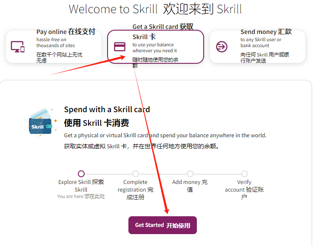Image resolution: width=324 pixels, height=246 pixels.
Task: Click 'to any Skrill user or bank account' text
Action: coord(261,42)
